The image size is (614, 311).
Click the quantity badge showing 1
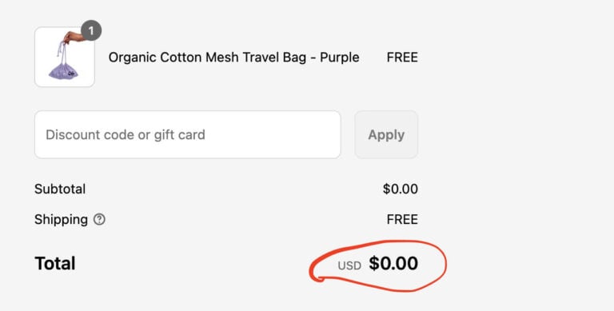91,31
